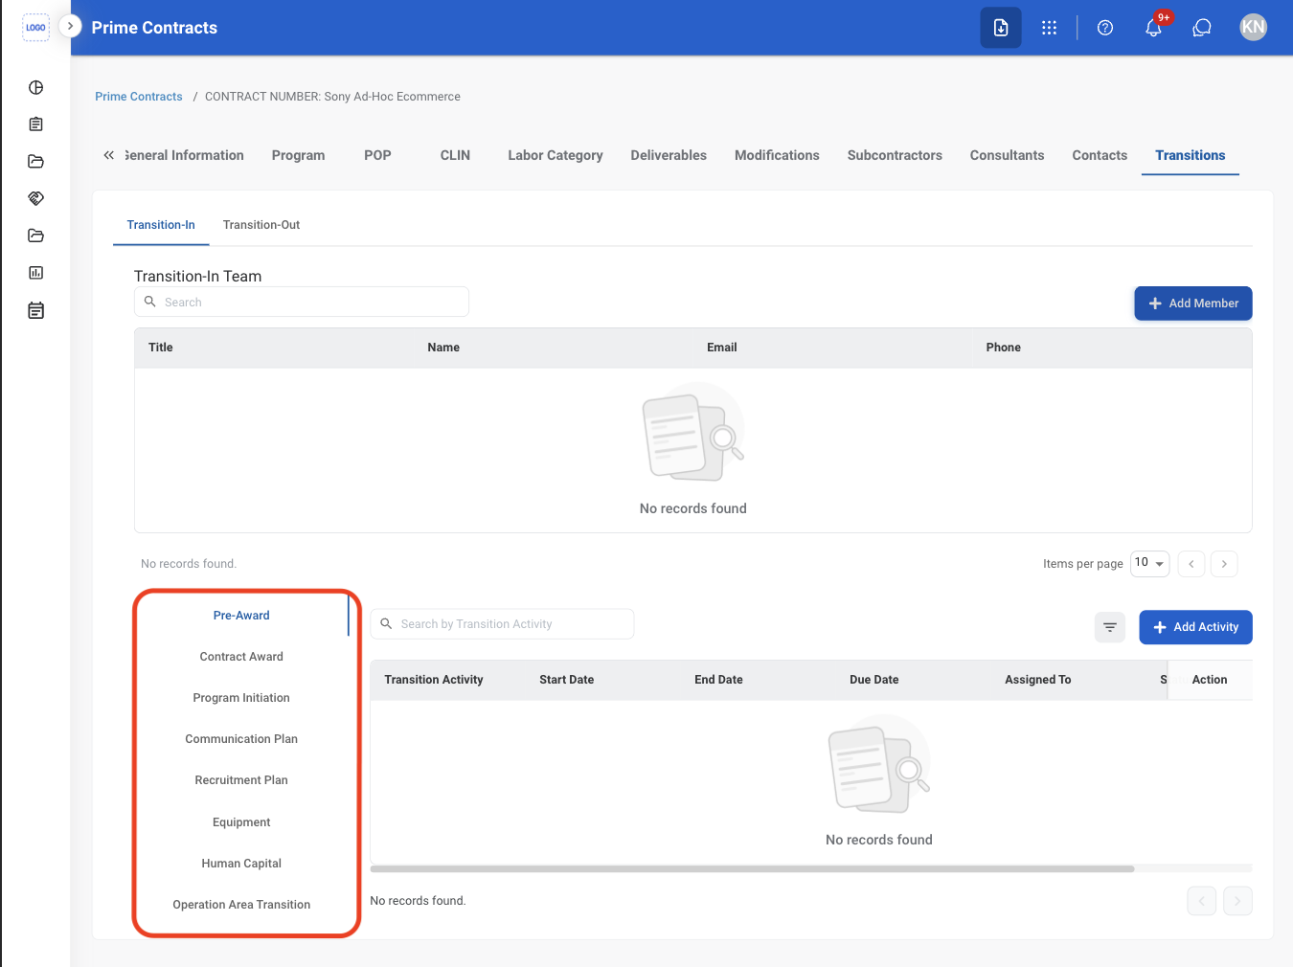Open the tag label sidebar icon
The width and height of the screenshot is (1293, 967).
[36, 198]
